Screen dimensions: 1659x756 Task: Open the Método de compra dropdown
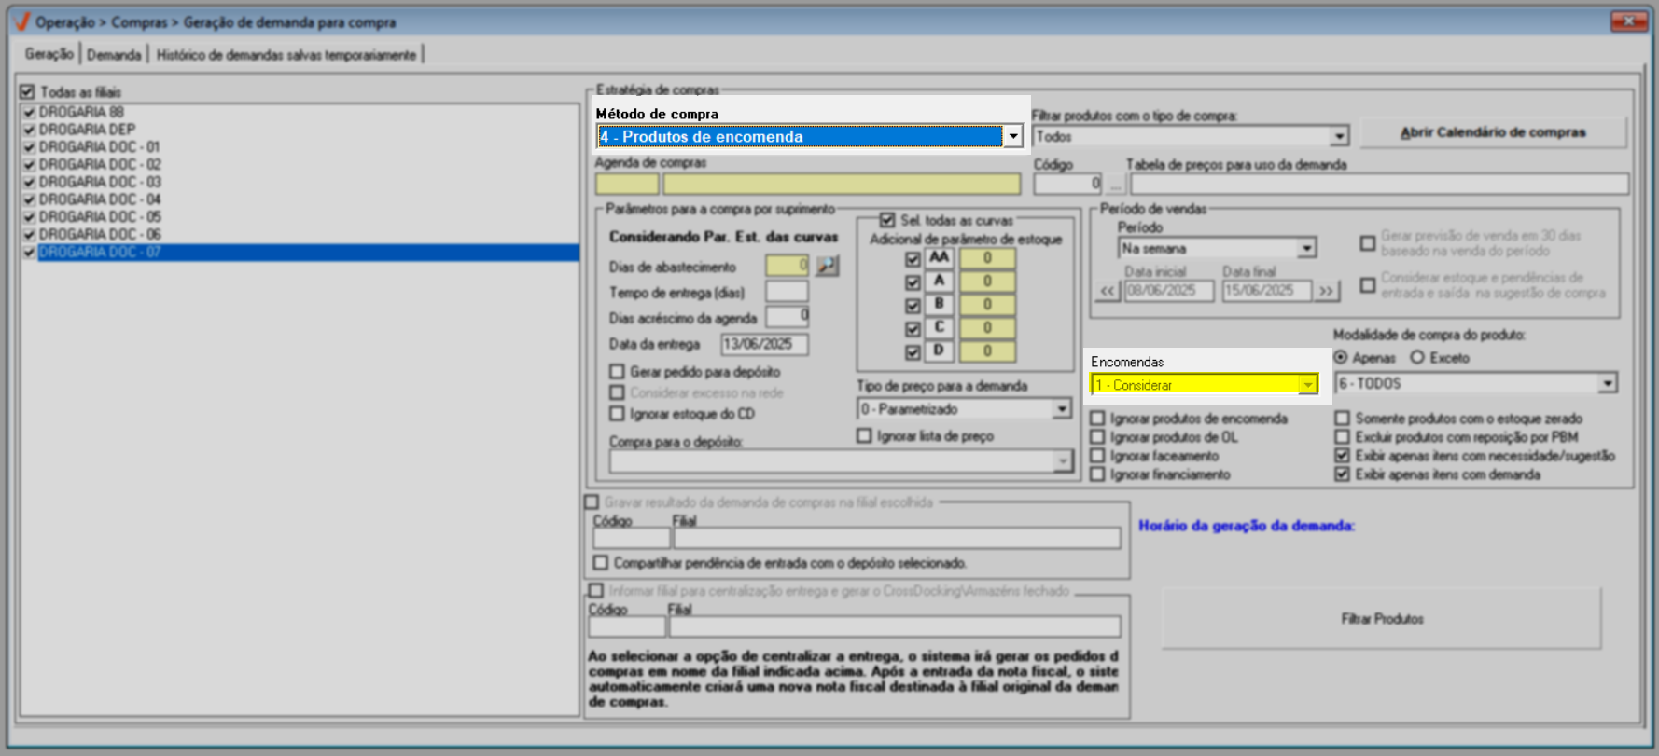(1012, 137)
